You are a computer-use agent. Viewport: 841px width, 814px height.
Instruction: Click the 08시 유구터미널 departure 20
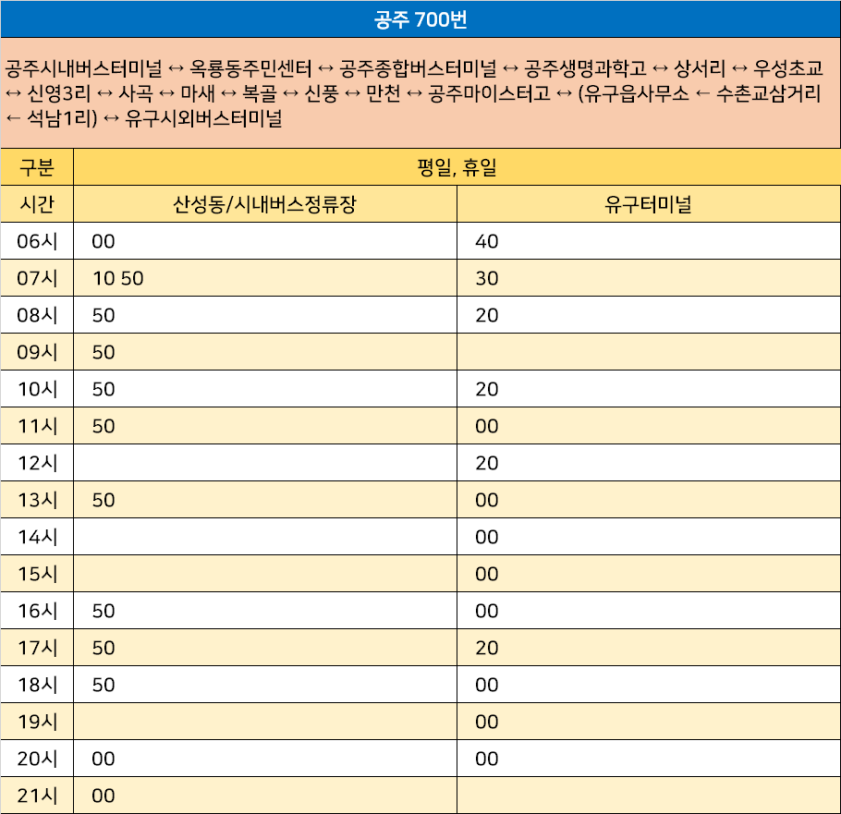(486, 316)
